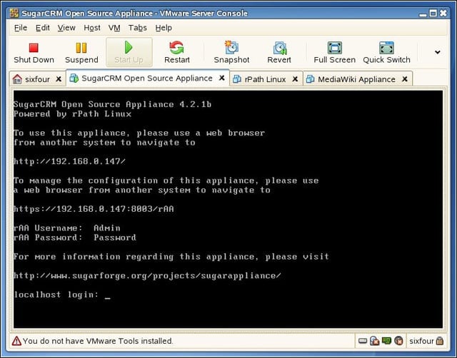Screen dimensions: 457x358
Task: Click the VMware Tools not installed message
Action: pos(98,341)
